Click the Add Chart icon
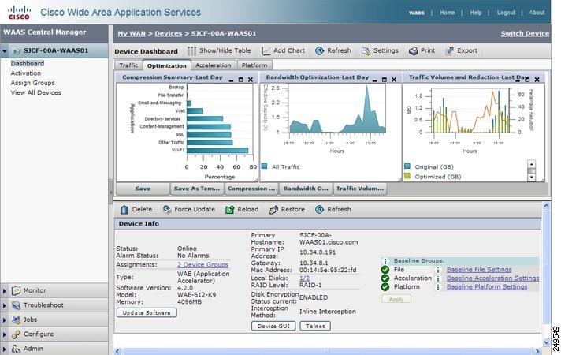Viewport: 561px width, 355px height. click(x=266, y=51)
